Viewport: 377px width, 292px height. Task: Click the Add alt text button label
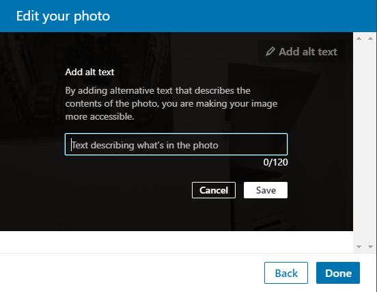point(308,52)
